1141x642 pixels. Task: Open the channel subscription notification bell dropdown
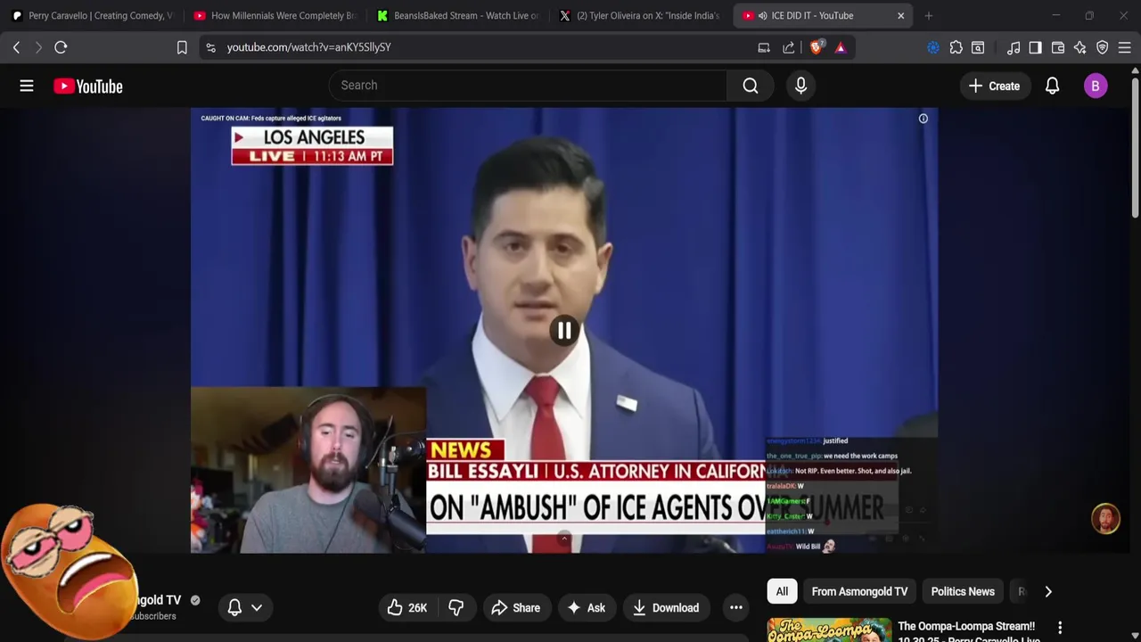[244, 608]
